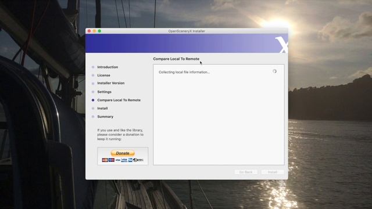The image size is (372, 209).
Task: Select the Compare Local To Remote step
Action: 119,100
